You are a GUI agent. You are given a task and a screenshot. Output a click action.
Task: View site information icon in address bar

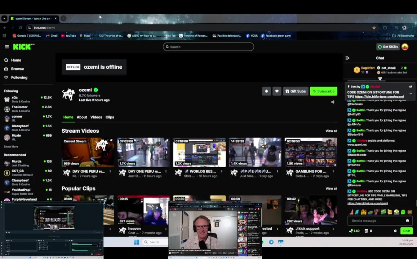(x=30, y=28)
